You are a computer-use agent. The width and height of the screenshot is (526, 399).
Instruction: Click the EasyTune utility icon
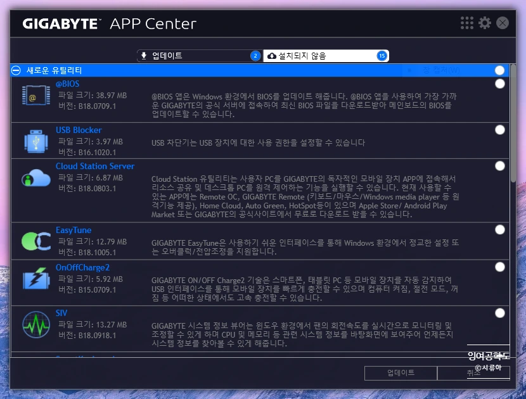pyautogui.click(x=35, y=241)
